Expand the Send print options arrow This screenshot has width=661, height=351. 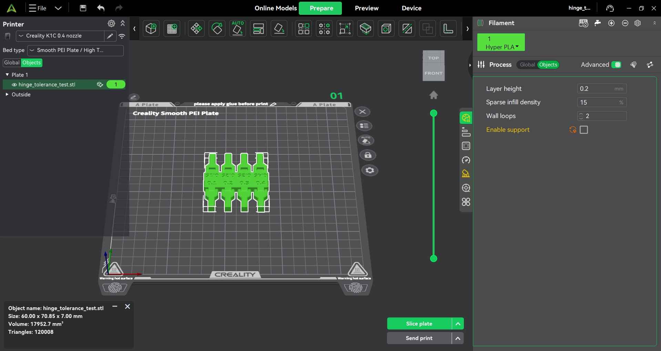[458, 338]
